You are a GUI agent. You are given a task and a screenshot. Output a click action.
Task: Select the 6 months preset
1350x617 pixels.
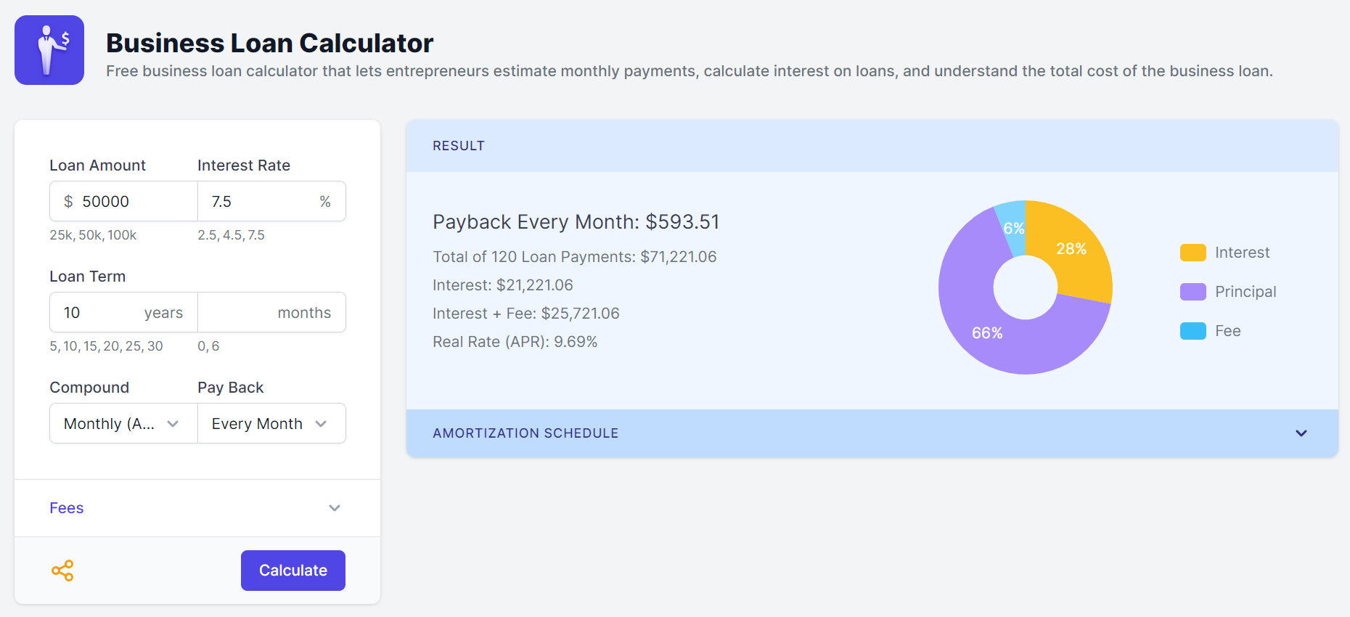(216, 346)
